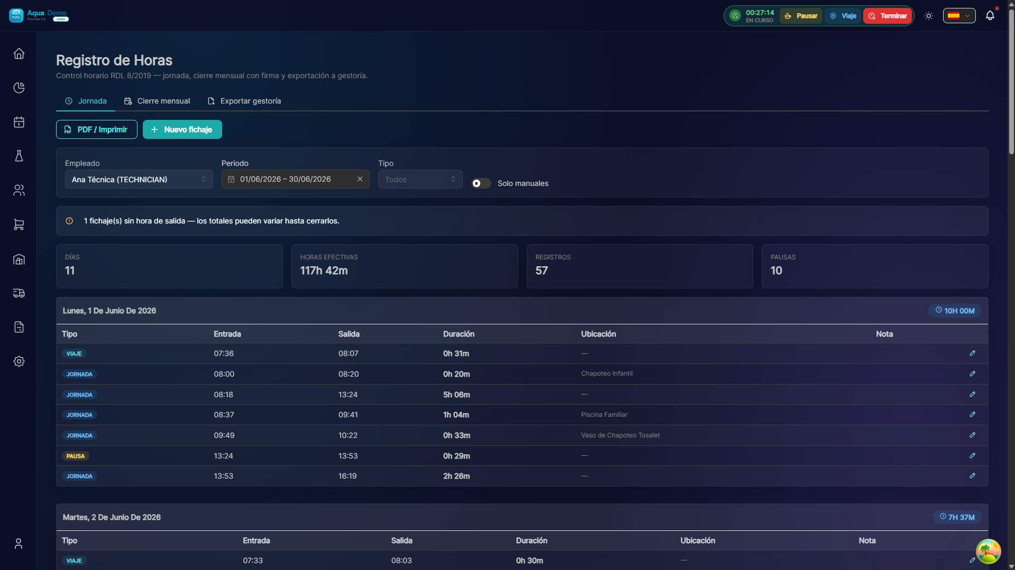This screenshot has height=570, width=1015.
Task: Open the user profile icon at sidebar bottom
Action: [x=19, y=544]
